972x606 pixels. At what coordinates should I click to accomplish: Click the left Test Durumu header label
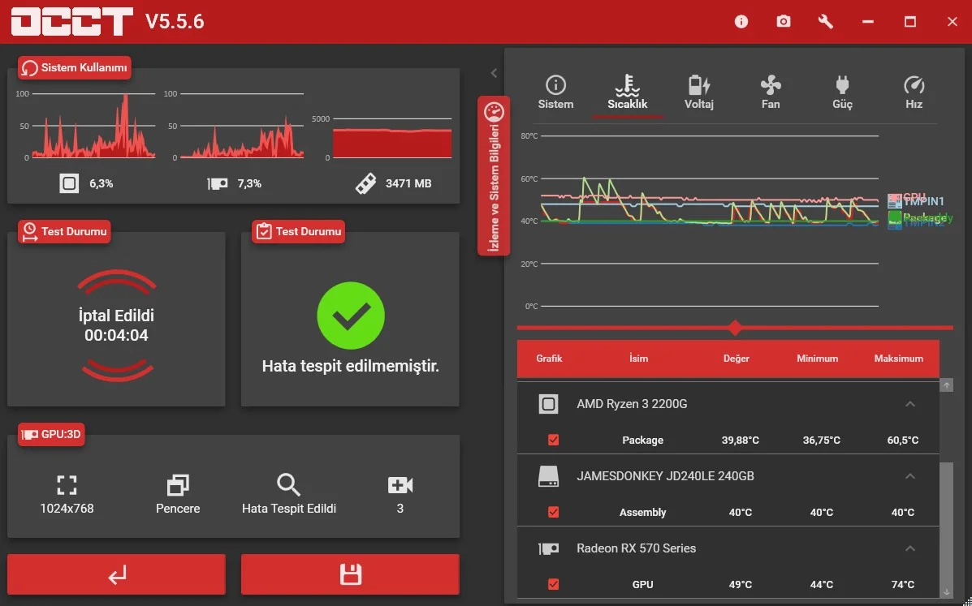pos(64,231)
